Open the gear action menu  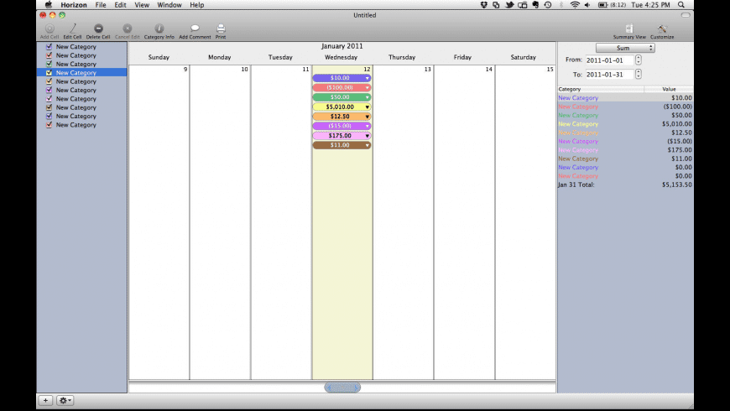65,400
